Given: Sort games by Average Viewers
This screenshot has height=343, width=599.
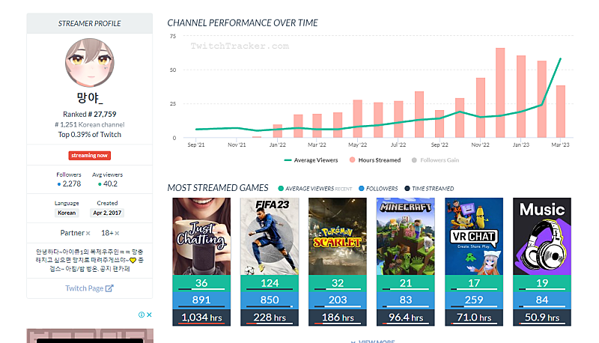Looking at the screenshot, I should pos(314,189).
